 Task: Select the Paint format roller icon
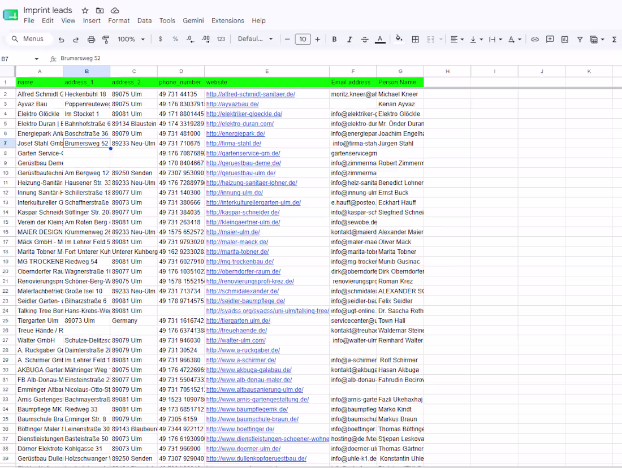[x=106, y=39]
